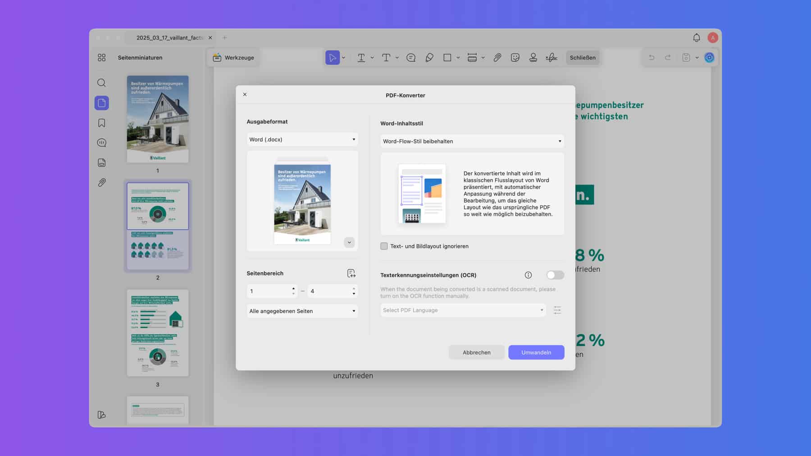Open the bookmarks panel

click(x=101, y=123)
